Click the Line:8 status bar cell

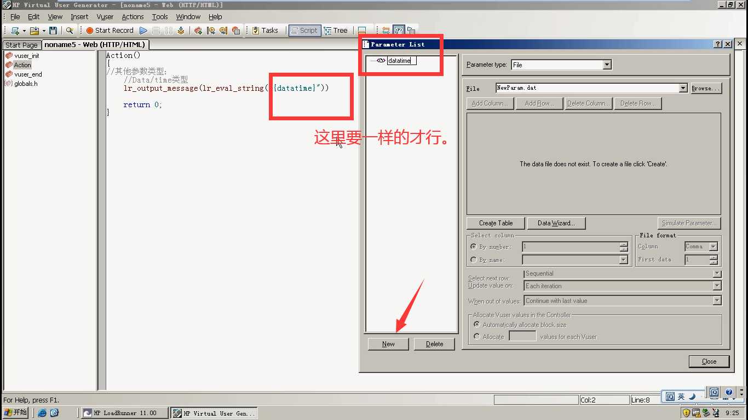645,400
